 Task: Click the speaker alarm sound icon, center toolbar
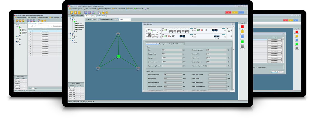click(107, 13)
